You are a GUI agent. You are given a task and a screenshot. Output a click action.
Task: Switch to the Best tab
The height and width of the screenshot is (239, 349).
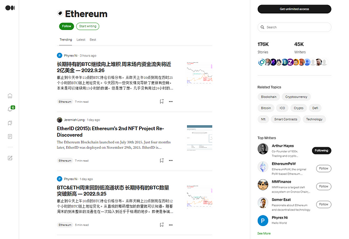tap(93, 39)
